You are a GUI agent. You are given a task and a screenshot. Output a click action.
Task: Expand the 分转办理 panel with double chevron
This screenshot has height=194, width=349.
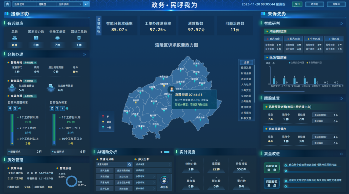[85, 54]
